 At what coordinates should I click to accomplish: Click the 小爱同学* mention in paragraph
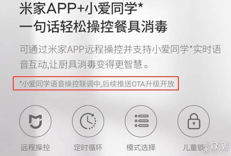(173, 49)
